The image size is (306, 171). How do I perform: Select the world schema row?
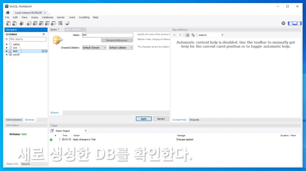26,54
